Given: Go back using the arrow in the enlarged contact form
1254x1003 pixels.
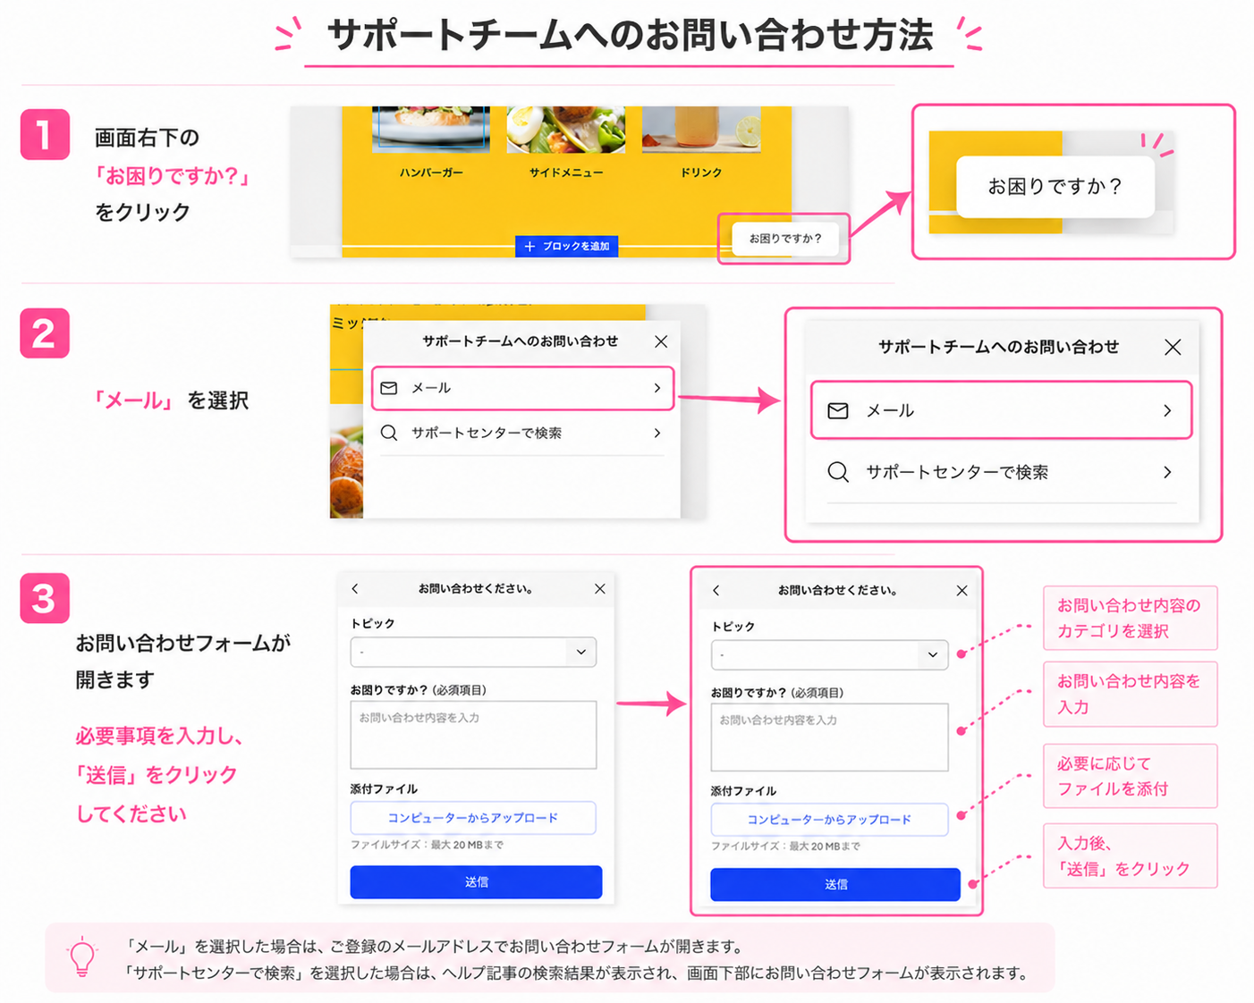Looking at the screenshot, I should pyautogui.click(x=716, y=591).
